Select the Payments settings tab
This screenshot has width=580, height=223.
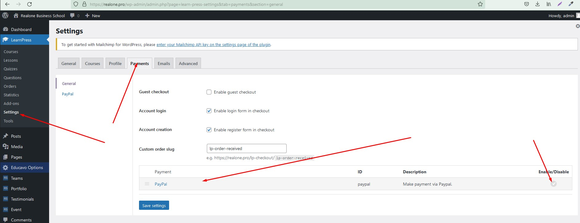pyautogui.click(x=140, y=63)
